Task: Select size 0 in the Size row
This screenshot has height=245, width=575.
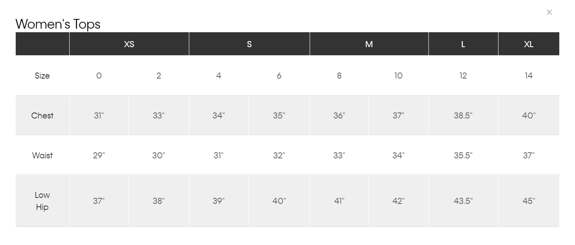Action: (99, 76)
